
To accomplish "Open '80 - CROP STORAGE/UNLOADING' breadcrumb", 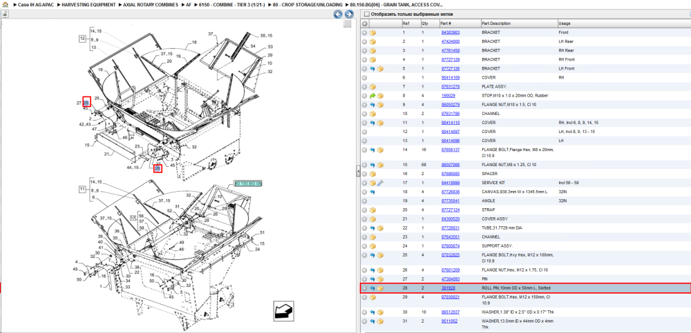I will click(x=307, y=4).
